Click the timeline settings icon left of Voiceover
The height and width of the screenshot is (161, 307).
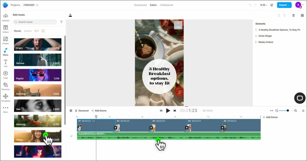[x=71, y=111]
